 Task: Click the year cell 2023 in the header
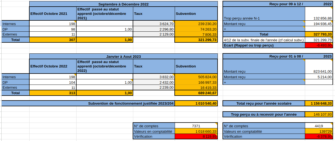319,56
